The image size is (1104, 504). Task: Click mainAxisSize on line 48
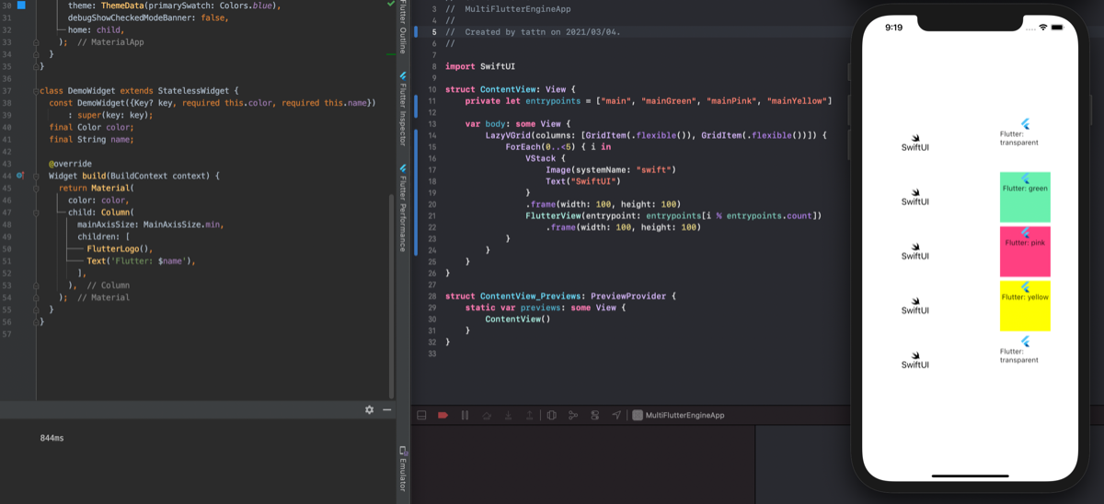click(x=106, y=223)
